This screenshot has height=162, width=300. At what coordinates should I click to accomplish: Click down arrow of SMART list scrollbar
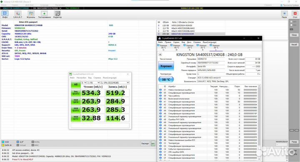[x=259, y=159]
